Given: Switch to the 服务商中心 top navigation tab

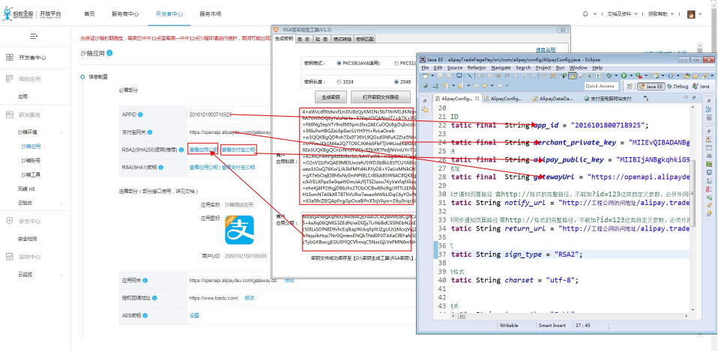Looking at the screenshot, I should tap(125, 13).
